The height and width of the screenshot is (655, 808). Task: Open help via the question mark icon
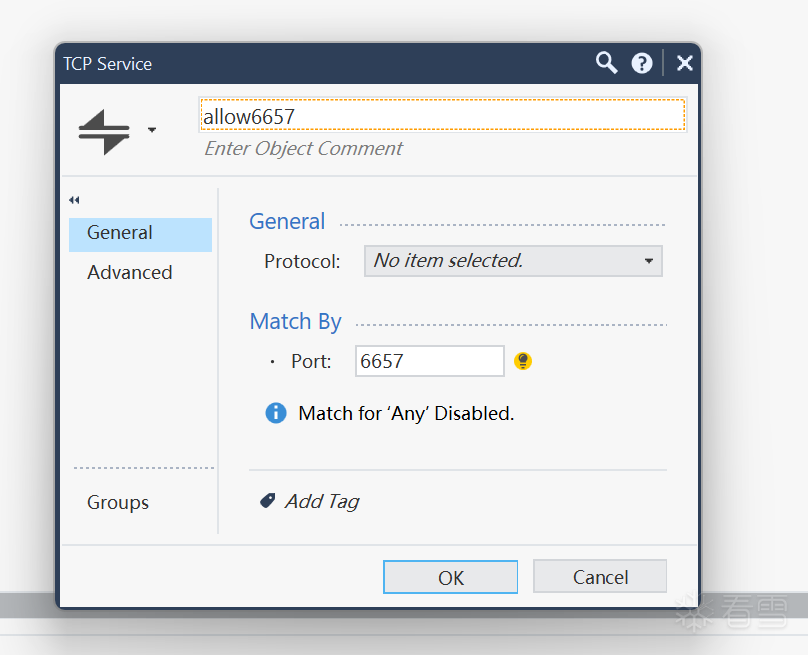click(x=642, y=63)
